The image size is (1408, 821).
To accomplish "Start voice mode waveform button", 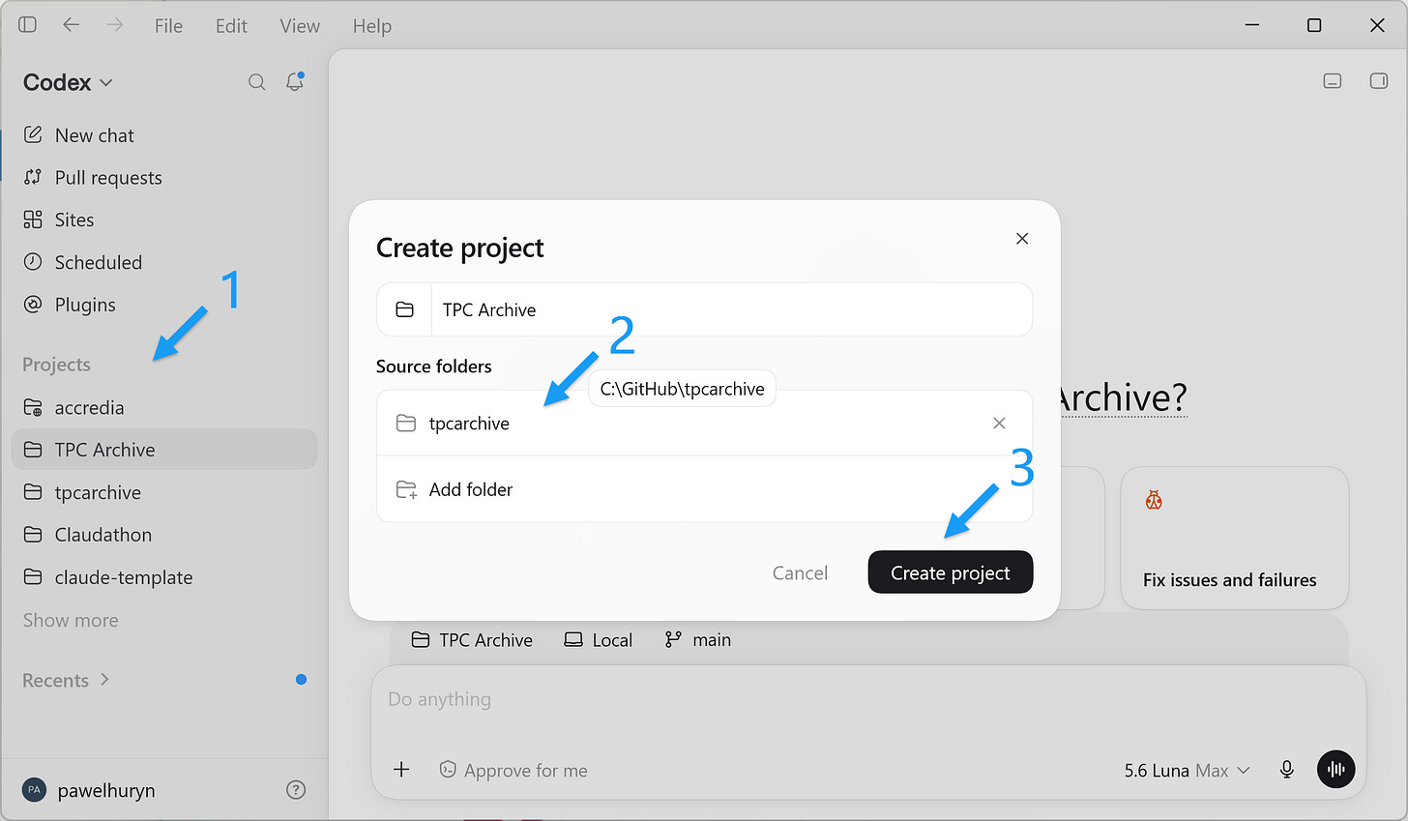I will click(x=1336, y=770).
